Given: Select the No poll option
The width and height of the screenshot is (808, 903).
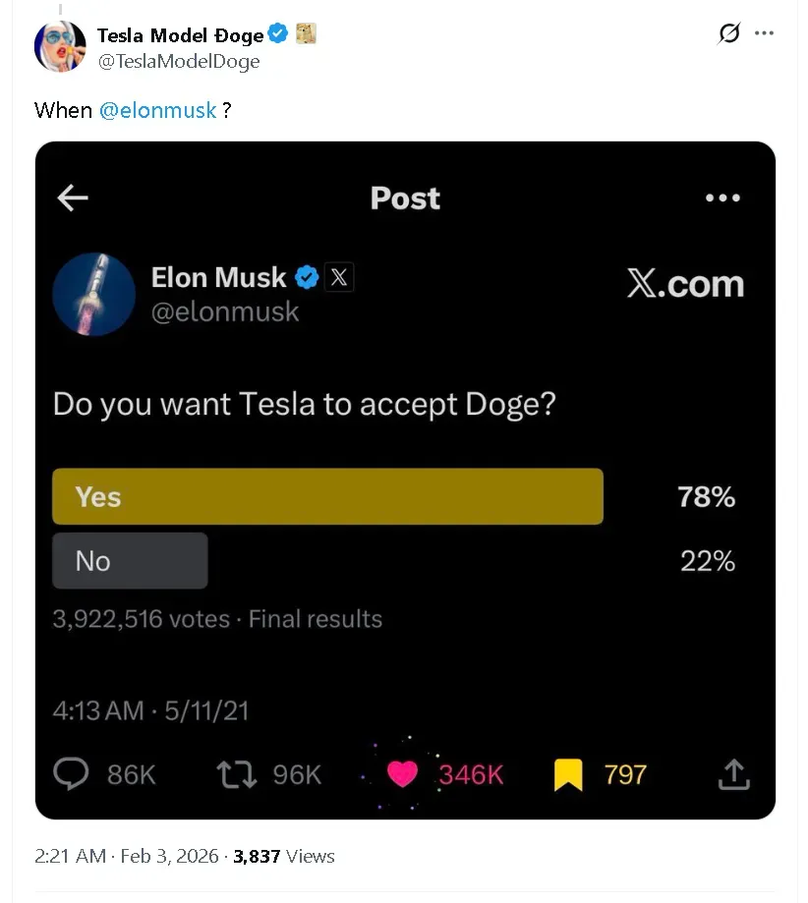Looking at the screenshot, I should tap(130, 561).
